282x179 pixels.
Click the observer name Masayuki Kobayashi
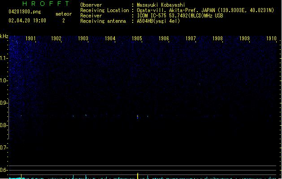pos(161,5)
